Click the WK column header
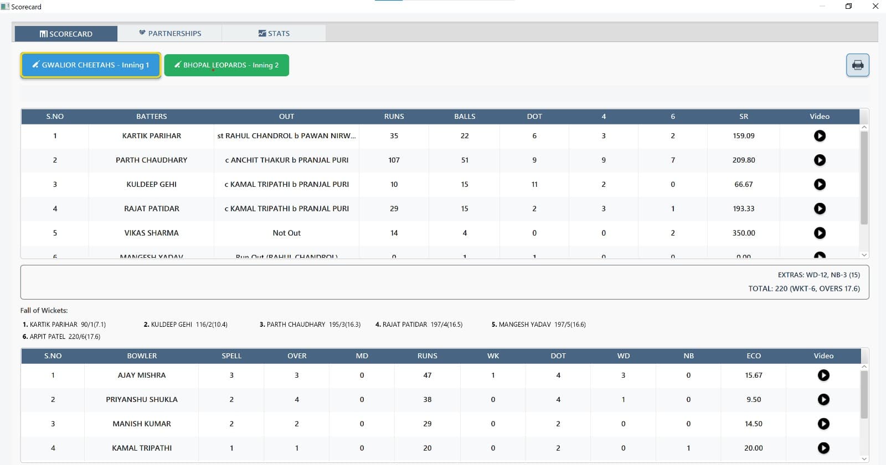The height and width of the screenshot is (465, 886). [x=493, y=356]
